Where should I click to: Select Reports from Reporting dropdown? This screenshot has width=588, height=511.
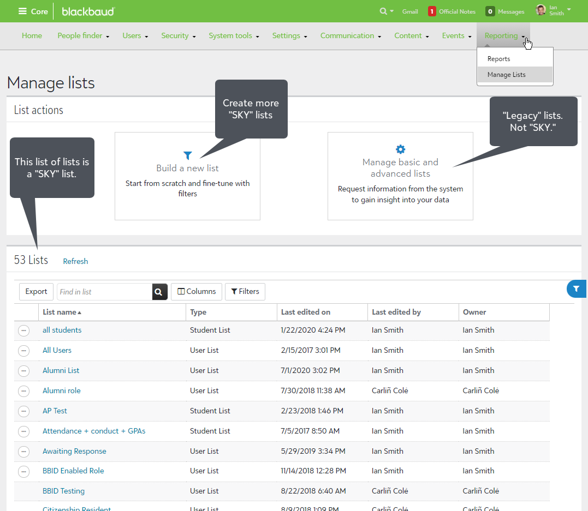498,59
